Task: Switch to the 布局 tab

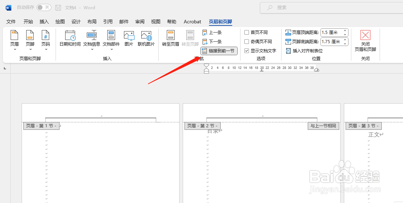Action: [x=92, y=22]
